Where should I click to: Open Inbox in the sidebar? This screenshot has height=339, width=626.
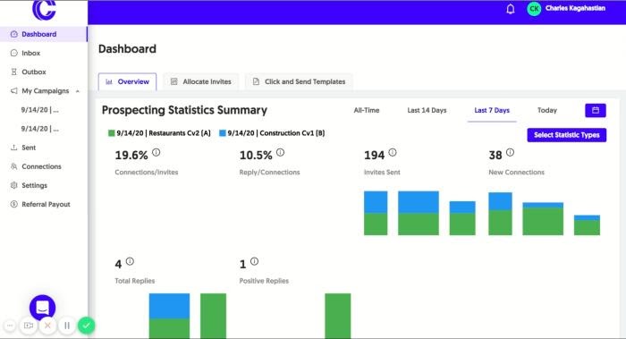coord(30,53)
